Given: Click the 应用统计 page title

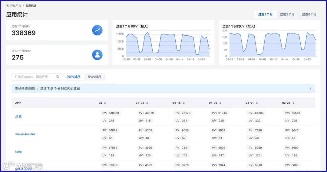Looking at the screenshot, I should [x=17, y=15].
